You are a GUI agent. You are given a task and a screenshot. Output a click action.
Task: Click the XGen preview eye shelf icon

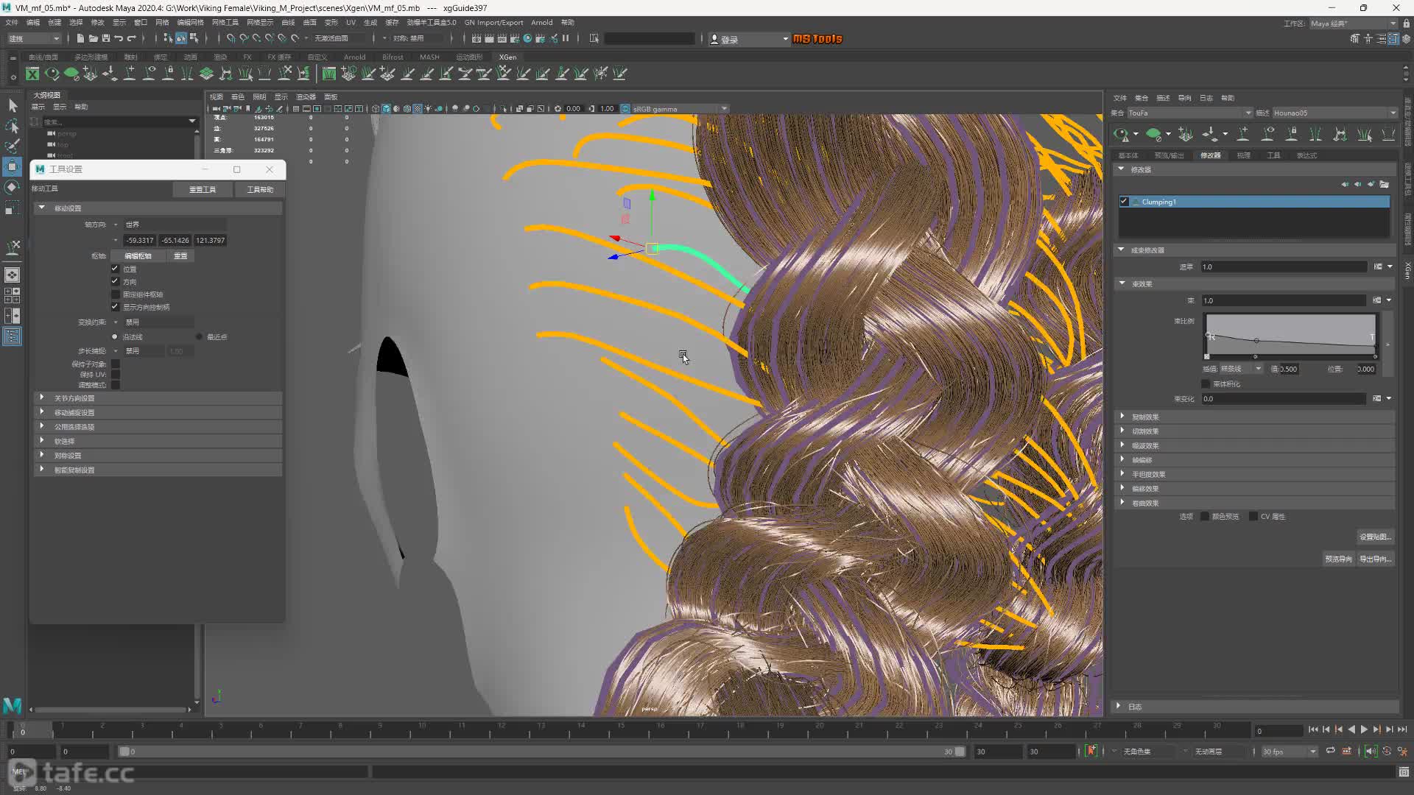(x=52, y=73)
